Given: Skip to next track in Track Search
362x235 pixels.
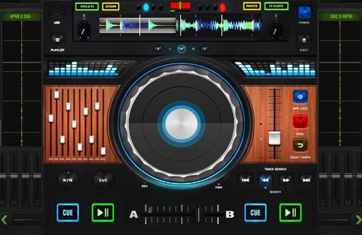Looking at the screenshot, I should coord(306,180).
